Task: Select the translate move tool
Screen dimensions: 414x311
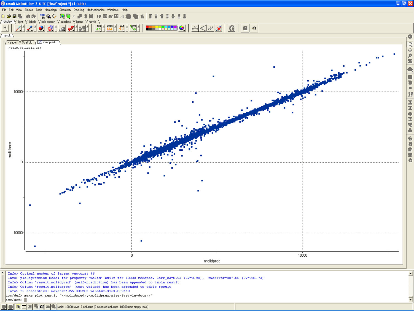Action: pos(410,50)
